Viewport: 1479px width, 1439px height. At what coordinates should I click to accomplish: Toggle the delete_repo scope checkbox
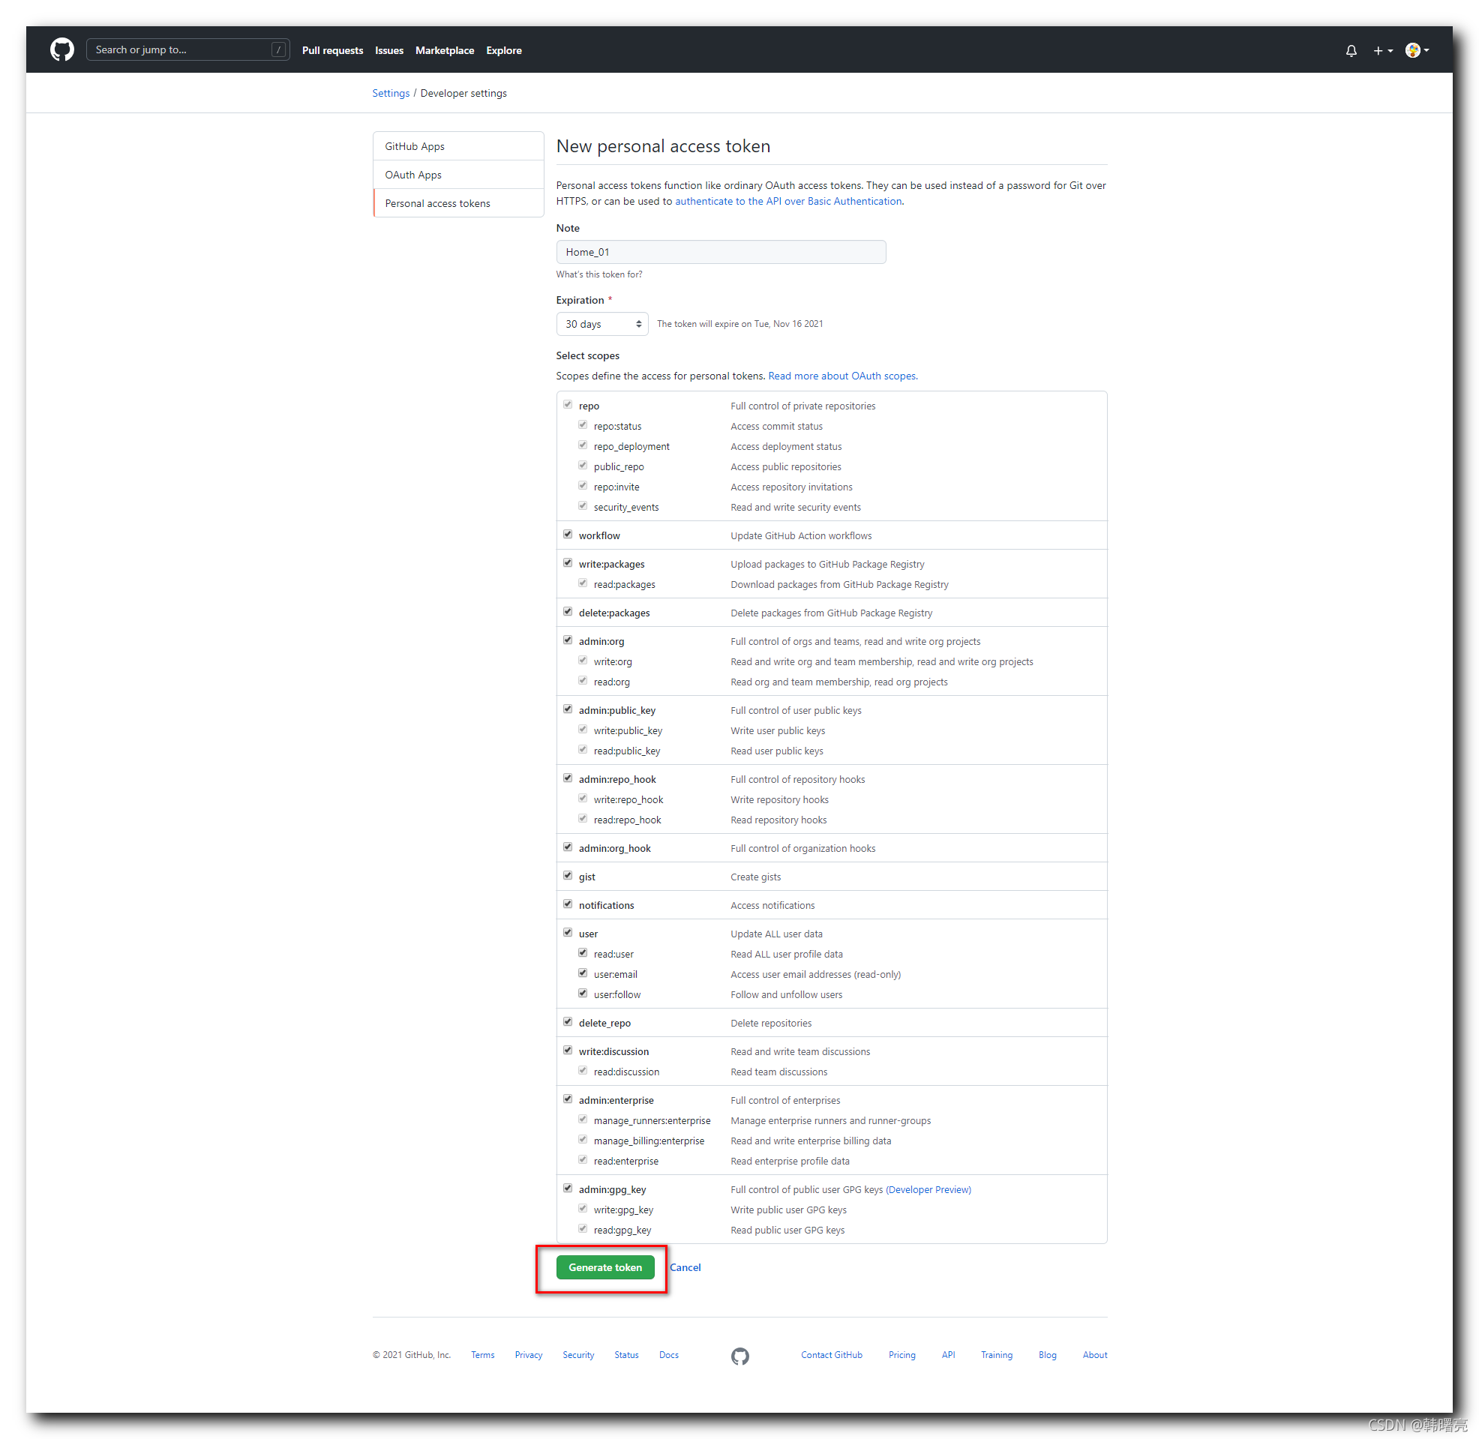tap(567, 1021)
